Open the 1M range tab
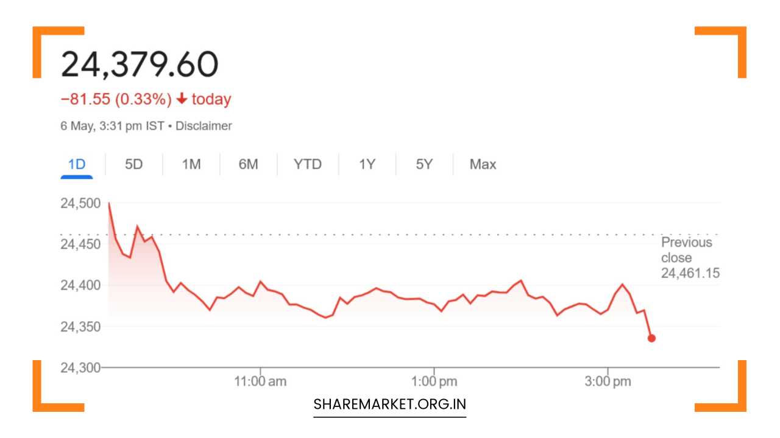The width and height of the screenshot is (780, 438). tap(191, 164)
